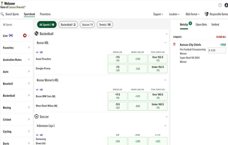The height and width of the screenshot is (145, 228).
Task: Click the wager amount input field
Action: click(x=217, y=50)
